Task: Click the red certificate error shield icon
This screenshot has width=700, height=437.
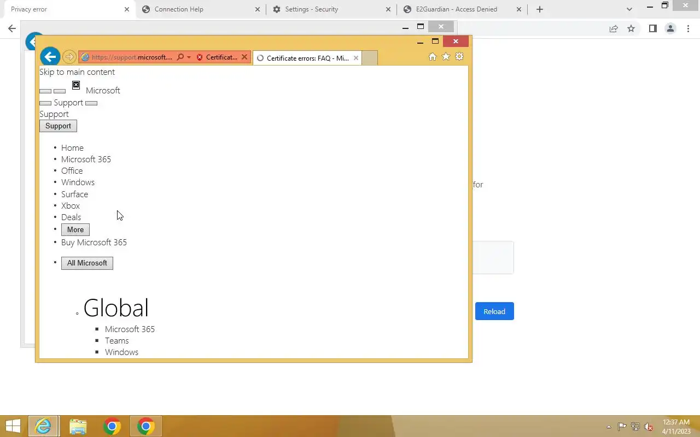Action: (x=200, y=57)
